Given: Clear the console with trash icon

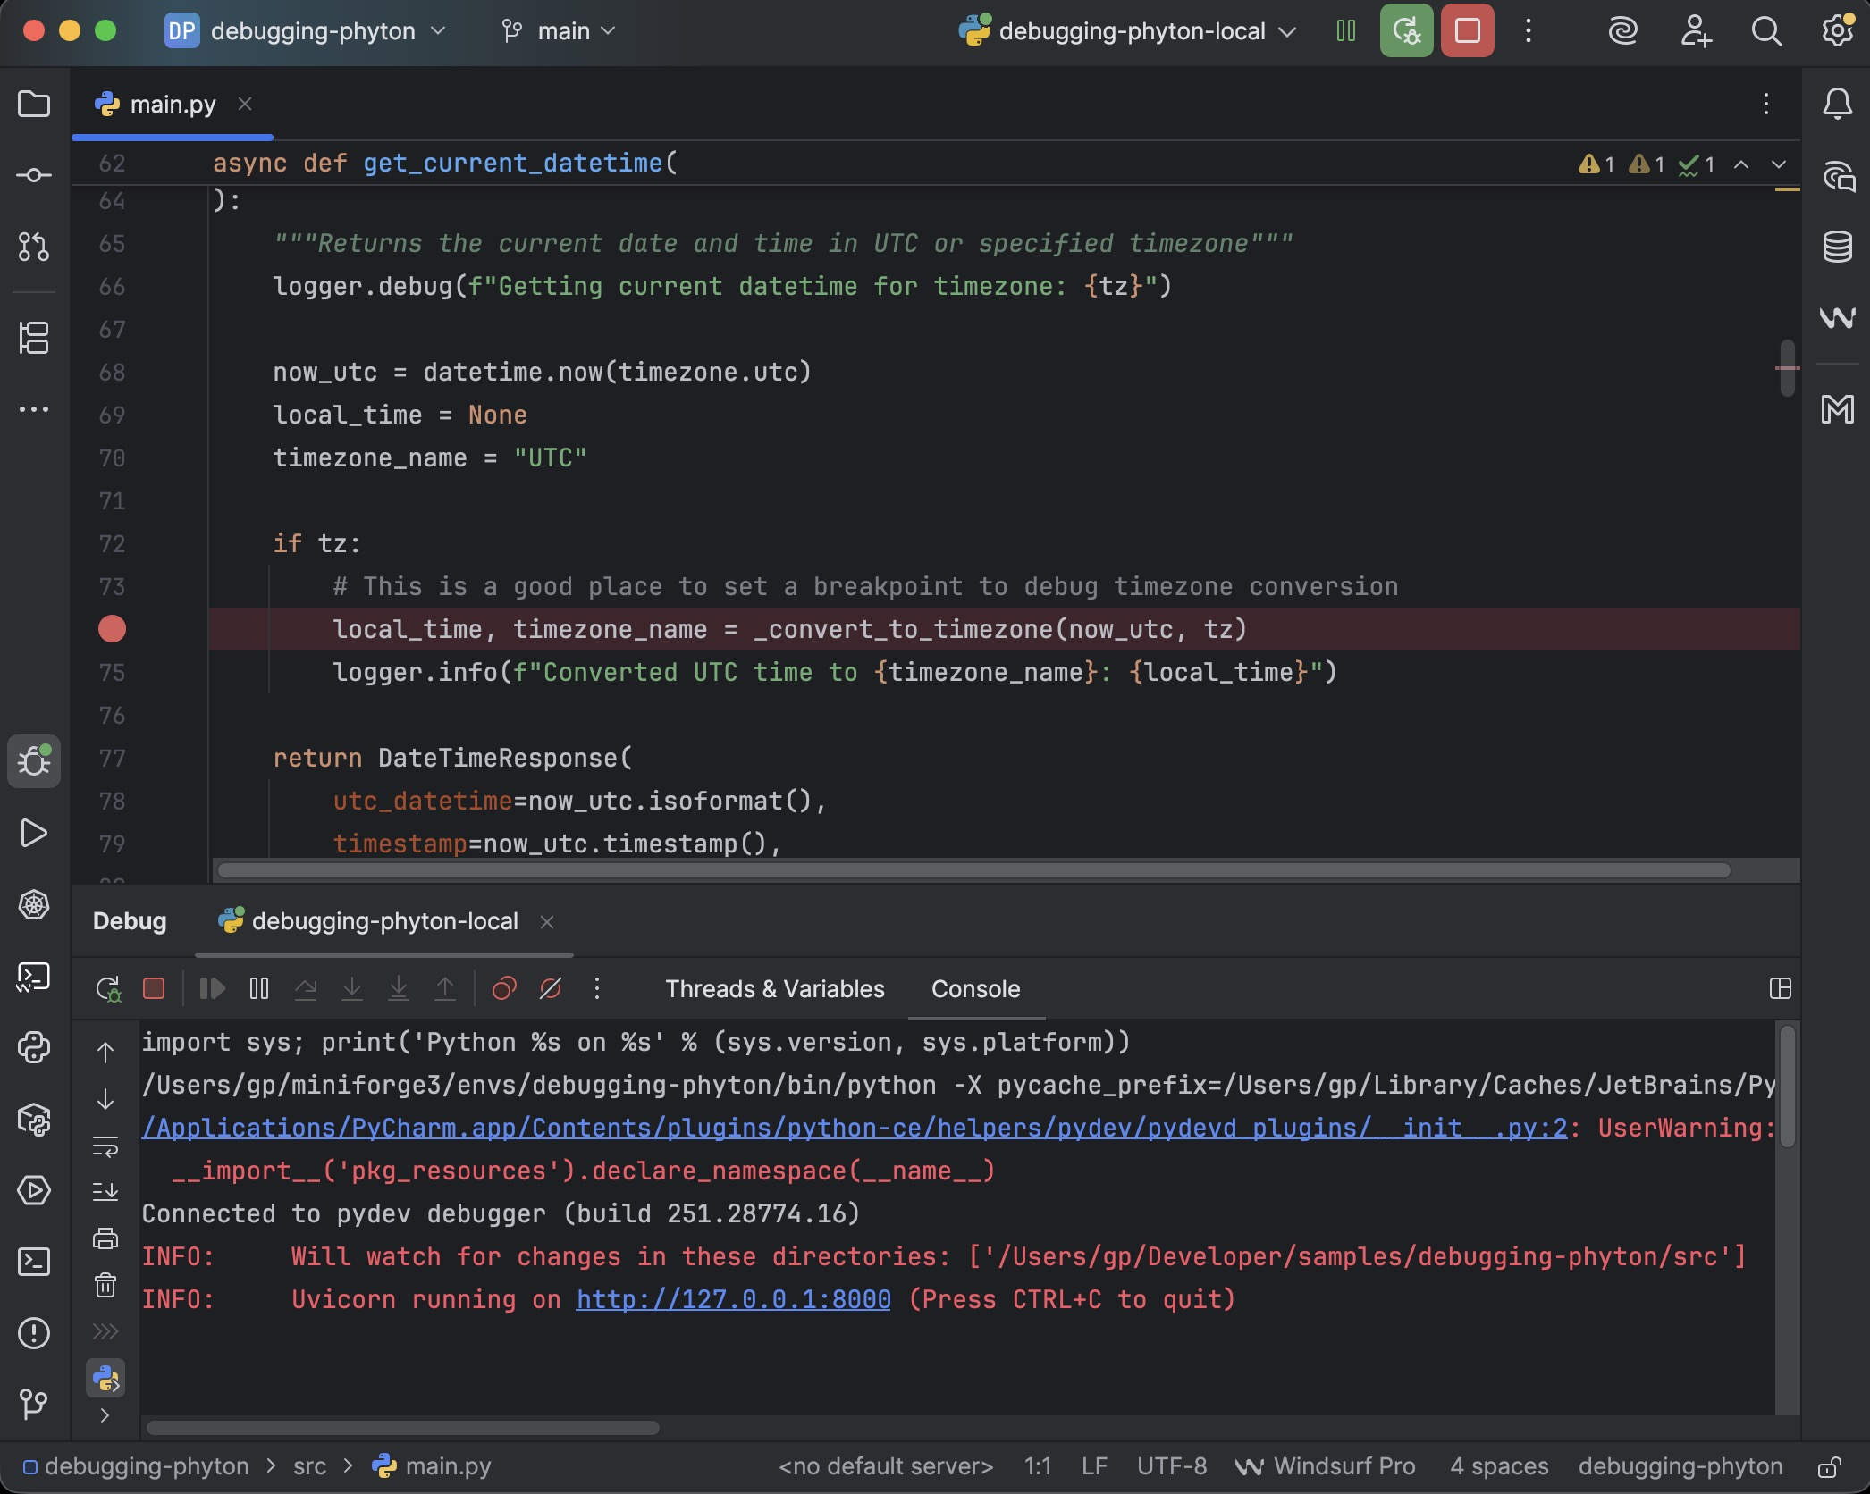Looking at the screenshot, I should [105, 1285].
